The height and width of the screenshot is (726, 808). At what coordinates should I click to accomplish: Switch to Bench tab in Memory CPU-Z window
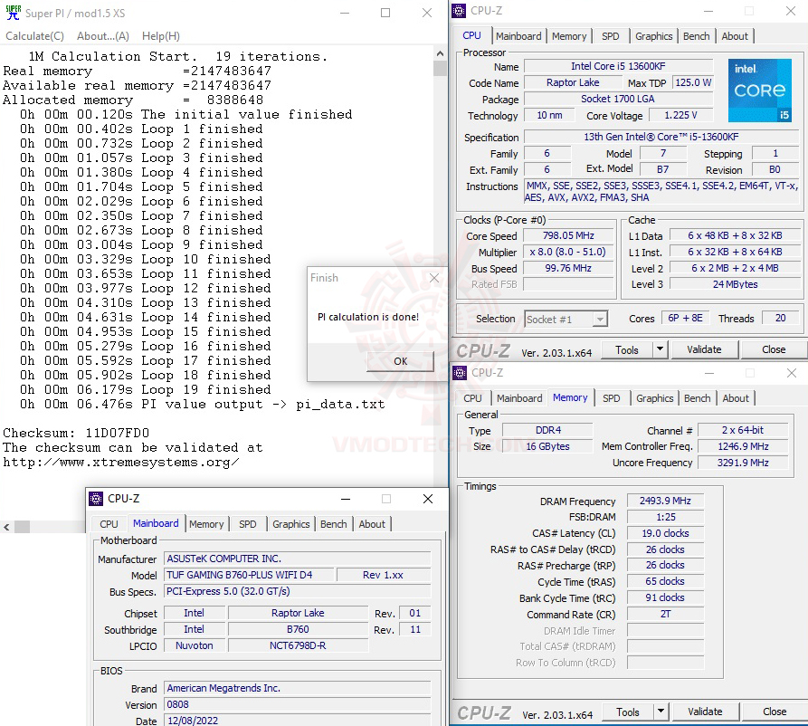click(x=698, y=398)
